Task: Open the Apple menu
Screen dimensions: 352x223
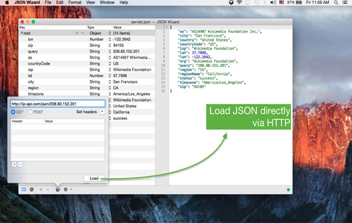Action: 7,2
